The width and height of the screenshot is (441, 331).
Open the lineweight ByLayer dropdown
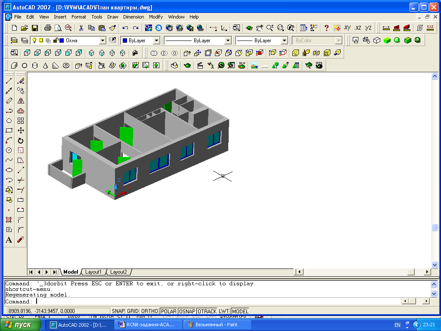(x=284, y=41)
